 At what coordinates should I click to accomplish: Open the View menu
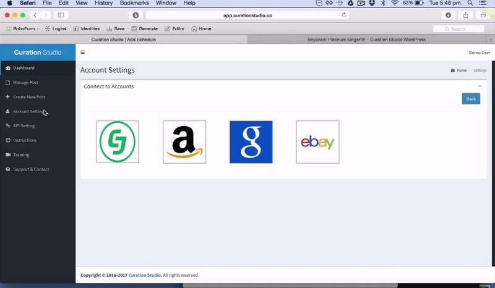(82, 3)
